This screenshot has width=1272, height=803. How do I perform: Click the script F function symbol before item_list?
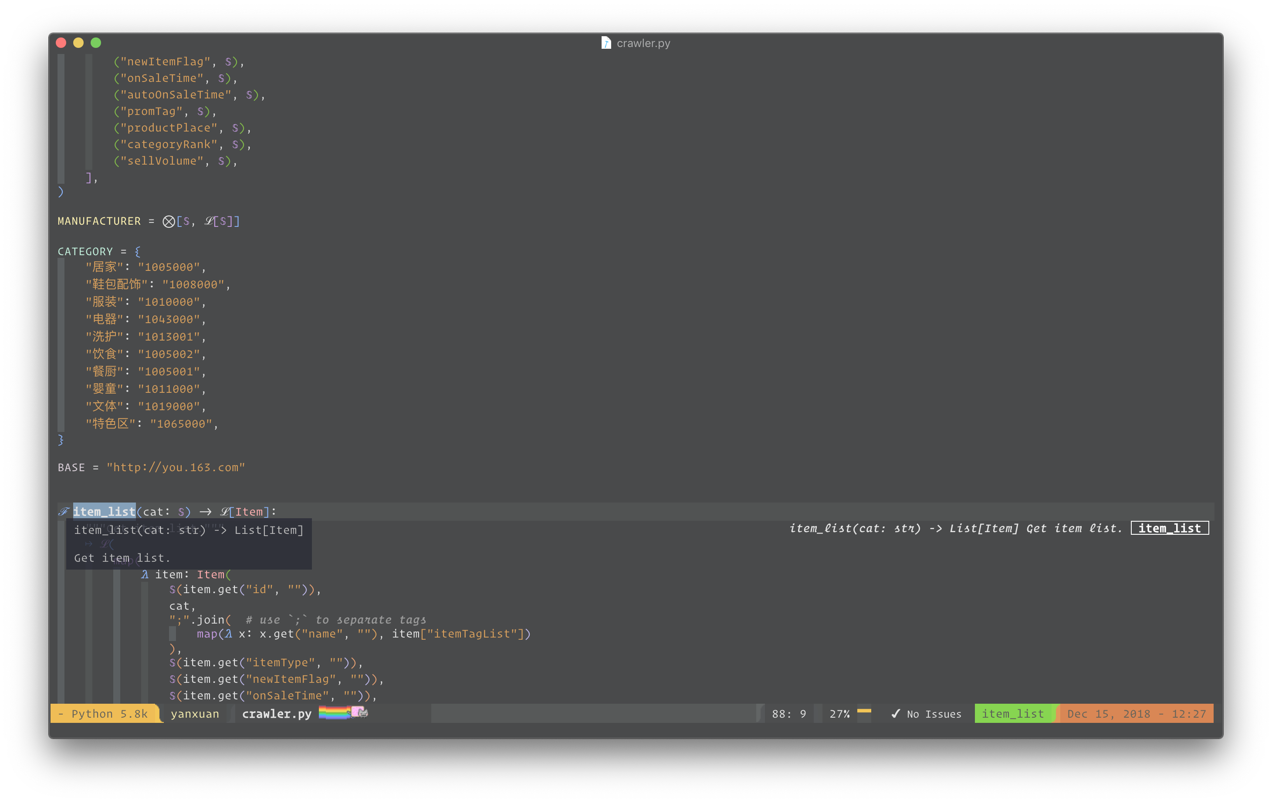pyautogui.click(x=64, y=511)
